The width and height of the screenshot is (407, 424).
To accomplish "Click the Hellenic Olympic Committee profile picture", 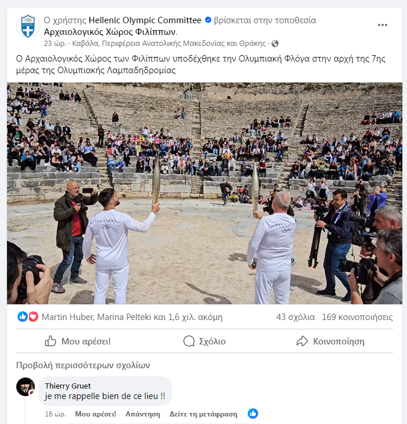I will pos(27,27).
